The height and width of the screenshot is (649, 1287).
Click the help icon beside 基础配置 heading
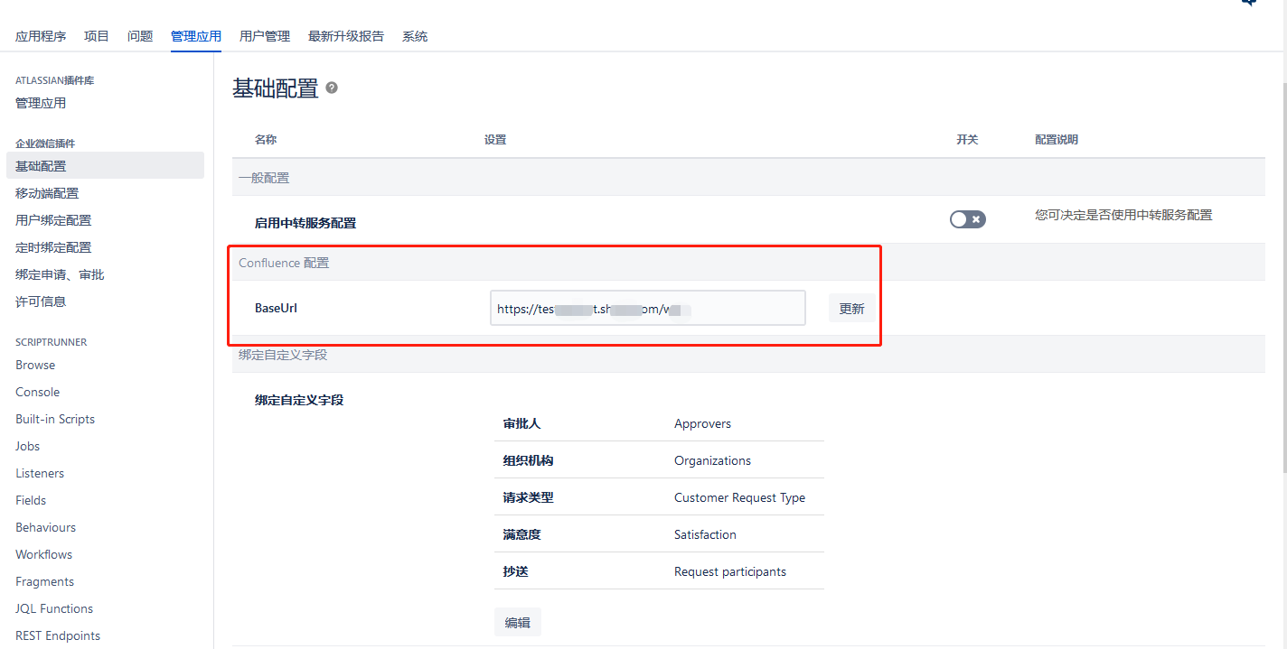(332, 88)
